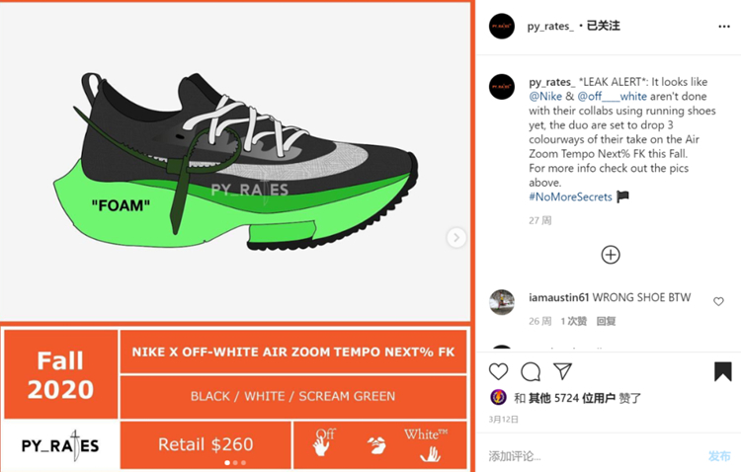
Task: Reply to iamaustin61's comment
Action: [606, 321]
